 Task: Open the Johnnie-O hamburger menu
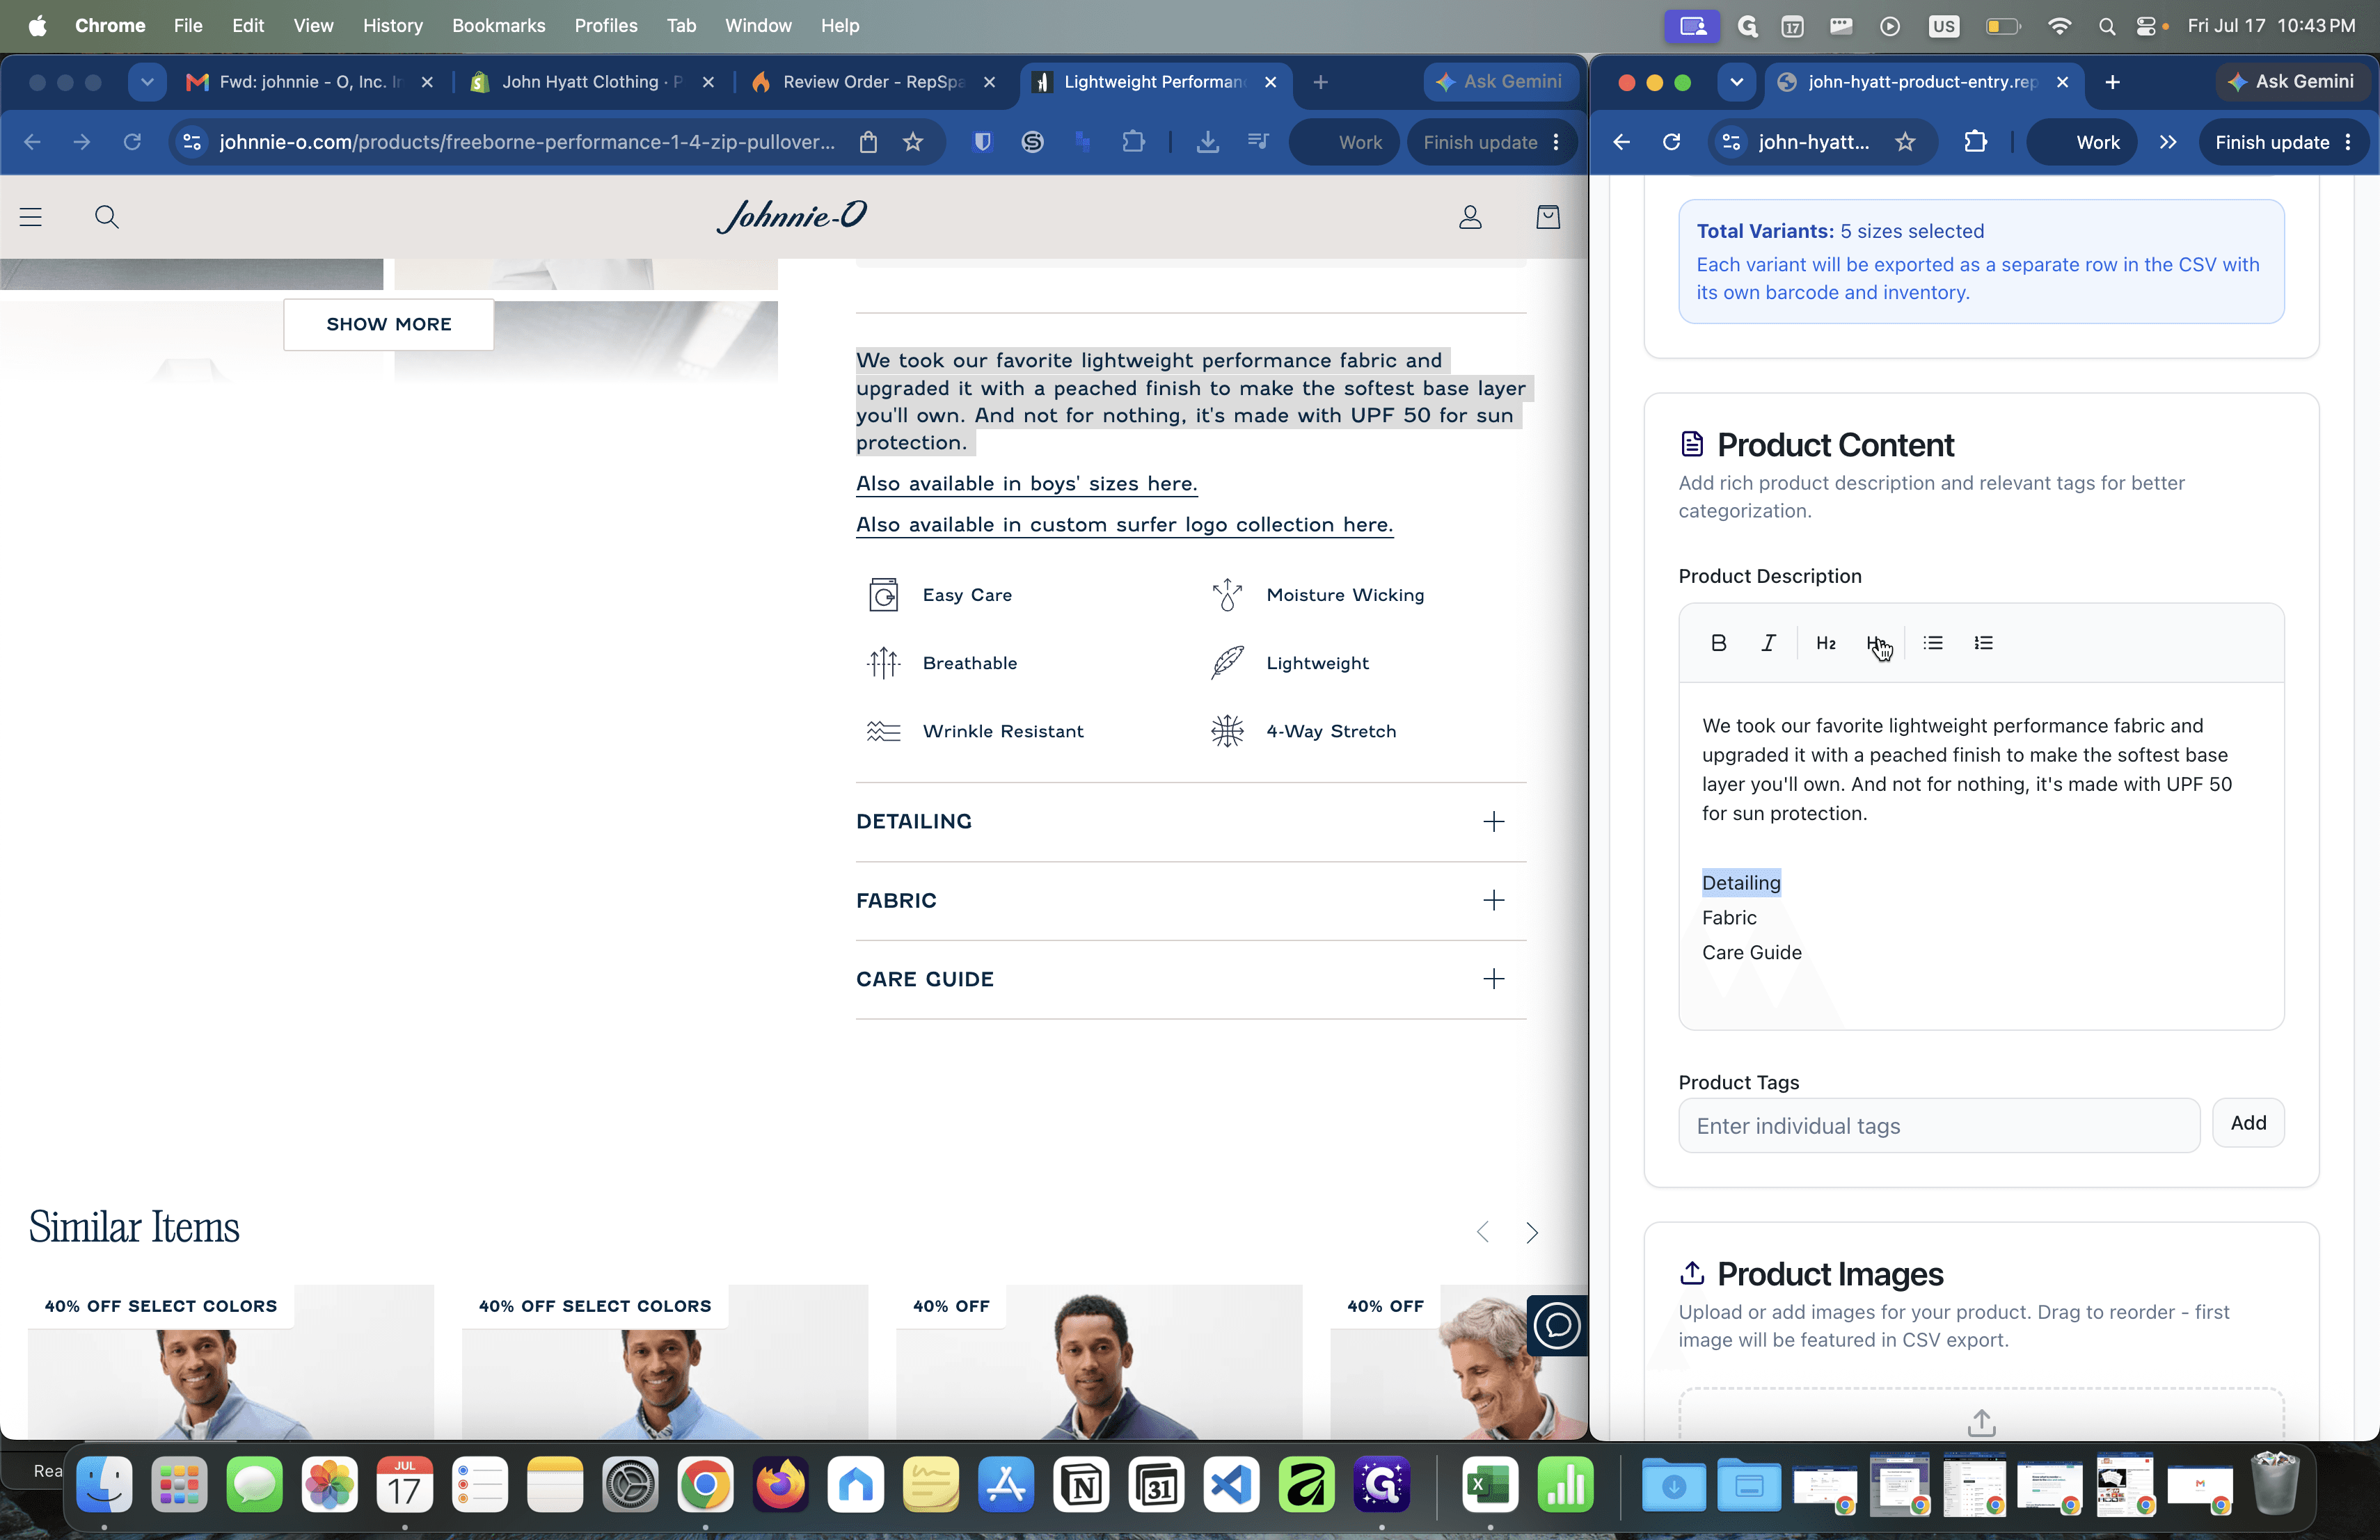[31, 217]
